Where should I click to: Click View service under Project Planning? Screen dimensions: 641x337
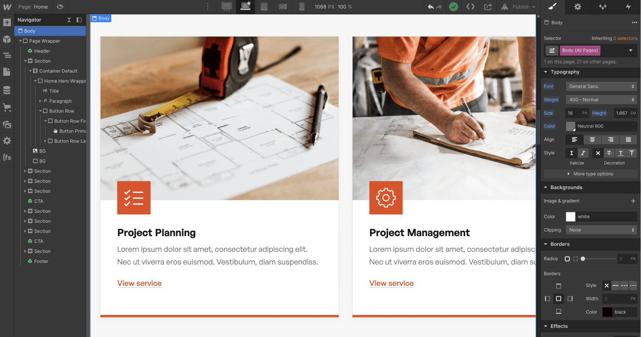tap(139, 283)
